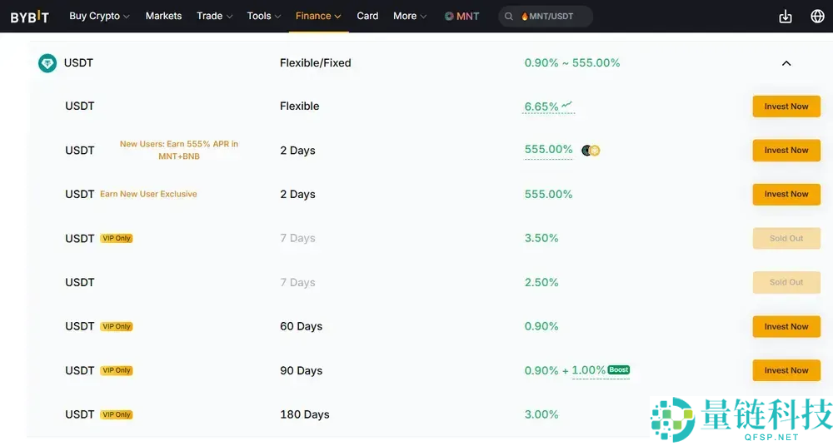This screenshot has width=833, height=446.
Task: Invest Now on Earn New User Exclusive
Action: [786, 195]
